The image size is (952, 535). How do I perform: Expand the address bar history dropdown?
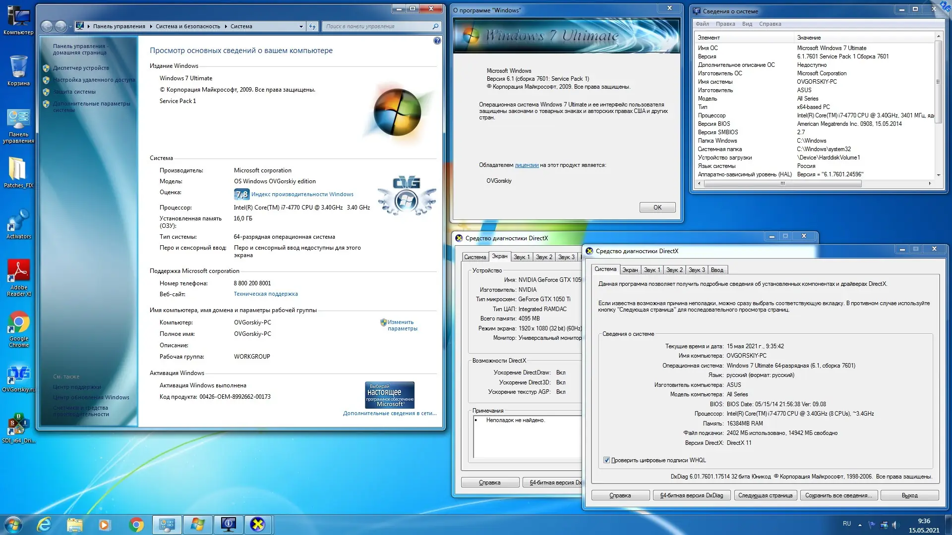pyautogui.click(x=301, y=26)
